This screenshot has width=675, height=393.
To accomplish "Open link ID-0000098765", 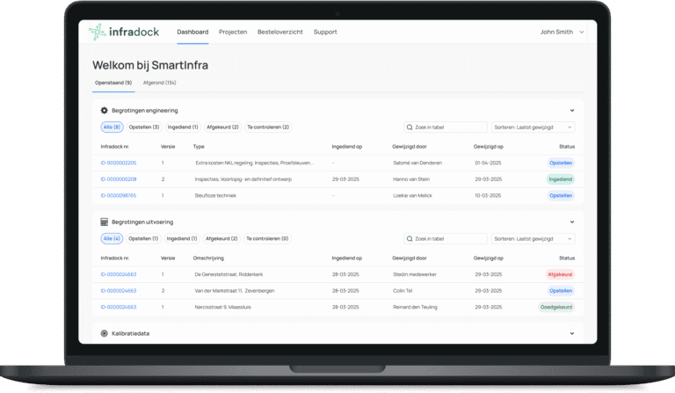I will [119, 196].
